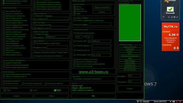Click the first small icon at Avast widget bottom-left
The height and width of the screenshot is (103, 183).
[x=163, y=17]
